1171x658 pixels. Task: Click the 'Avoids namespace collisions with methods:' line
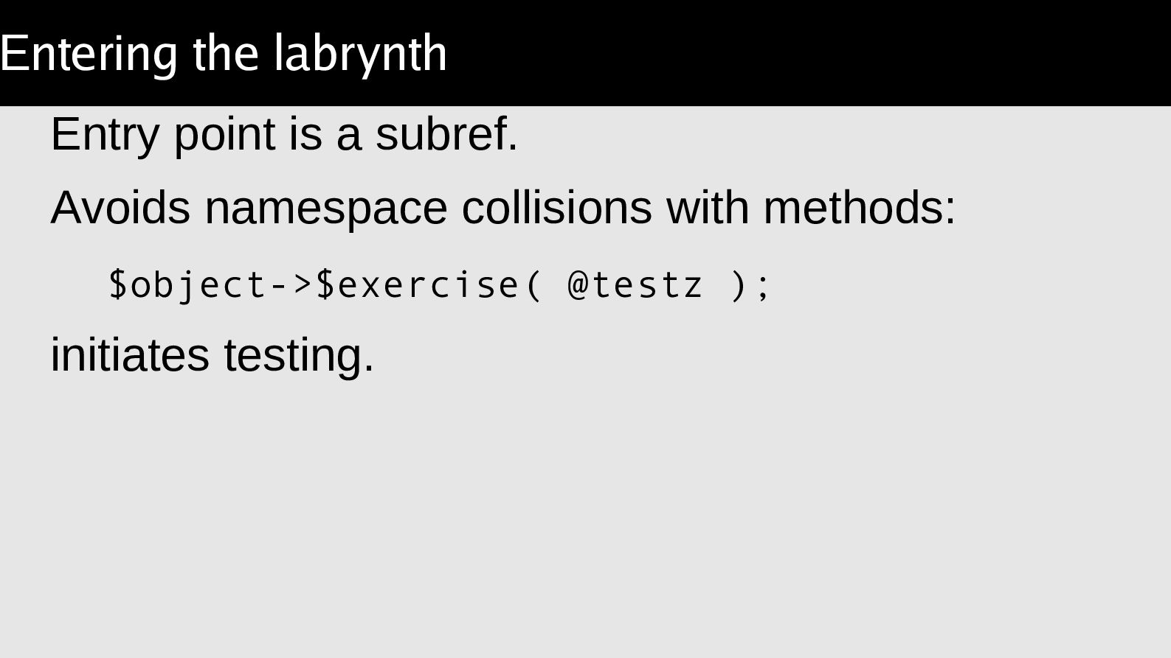click(502, 208)
